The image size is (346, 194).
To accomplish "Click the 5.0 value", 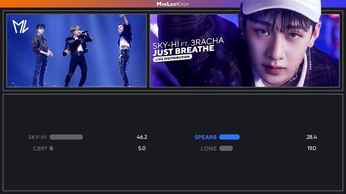I will click(142, 149).
